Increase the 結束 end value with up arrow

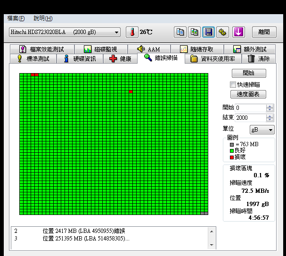pyautogui.click(x=270, y=116)
